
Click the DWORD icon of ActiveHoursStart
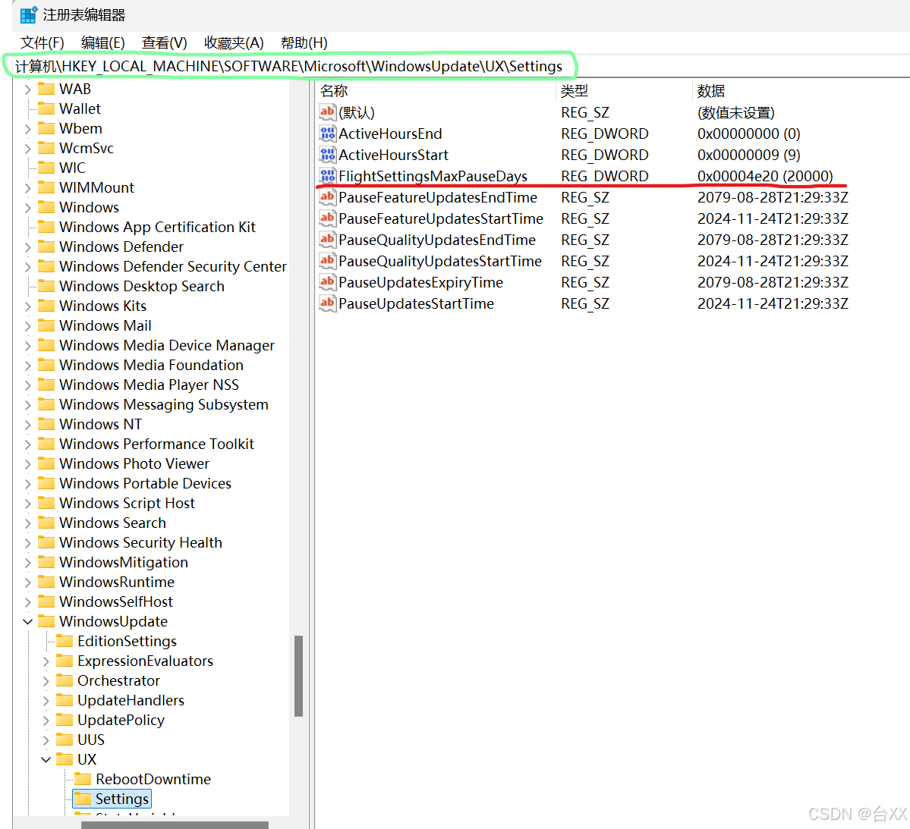(327, 155)
